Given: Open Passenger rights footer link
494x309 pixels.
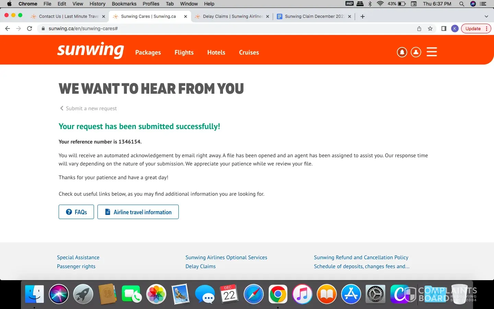Looking at the screenshot, I should [x=76, y=266].
